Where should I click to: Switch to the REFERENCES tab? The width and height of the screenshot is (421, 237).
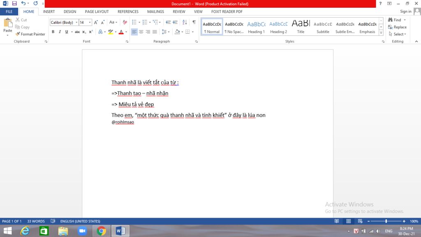pos(128,12)
